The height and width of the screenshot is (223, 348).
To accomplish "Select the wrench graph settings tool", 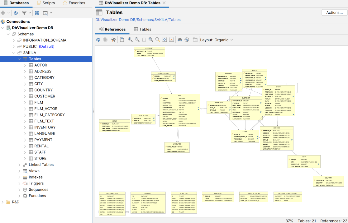I will point(113,39).
